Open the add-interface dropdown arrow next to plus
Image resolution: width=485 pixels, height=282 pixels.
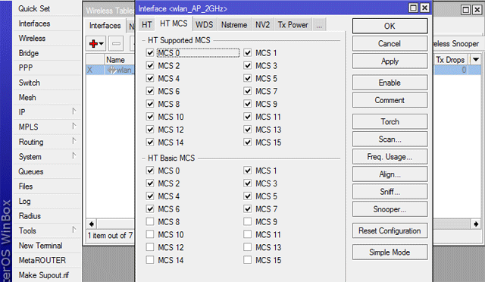tap(102, 44)
